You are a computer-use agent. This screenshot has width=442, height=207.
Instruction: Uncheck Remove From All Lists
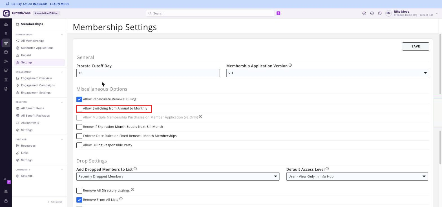click(x=79, y=200)
